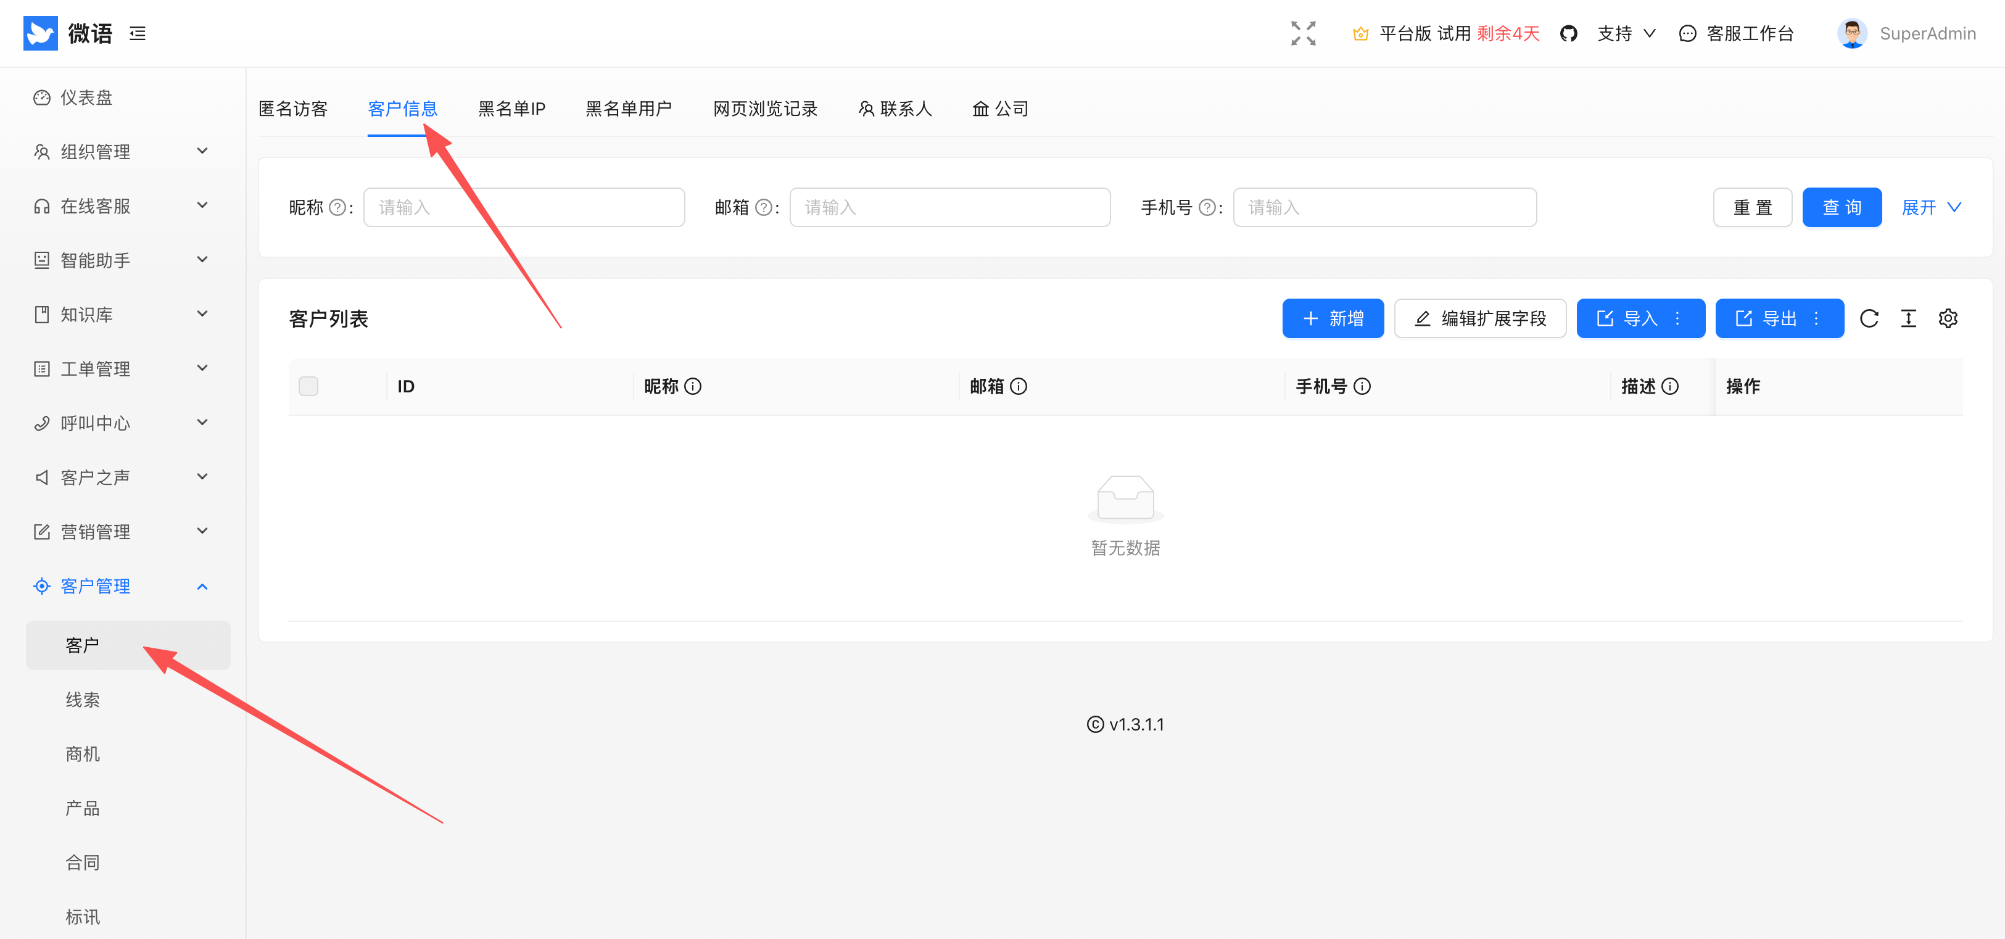
Task: Open the GitHub icon link
Action: tap(1568, 33)
